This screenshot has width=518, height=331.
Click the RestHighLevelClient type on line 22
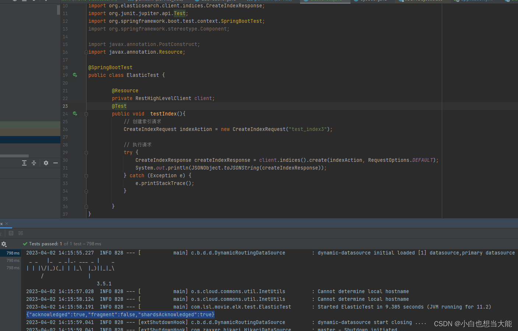coord(163,98)
